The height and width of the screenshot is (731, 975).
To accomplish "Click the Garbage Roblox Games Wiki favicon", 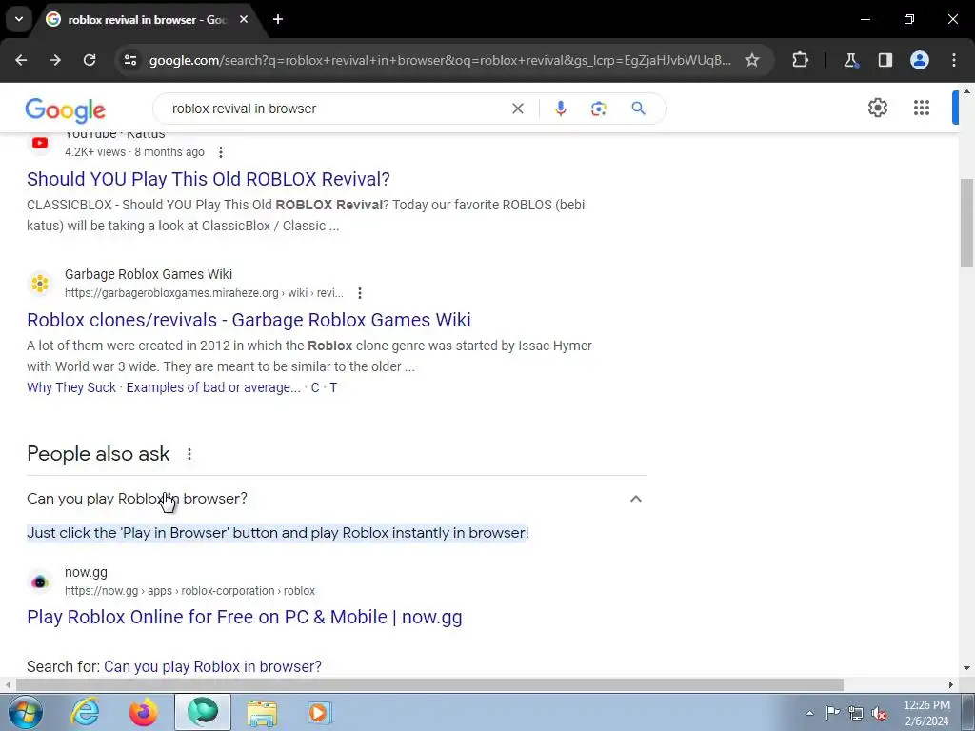I will pos(40,284).
